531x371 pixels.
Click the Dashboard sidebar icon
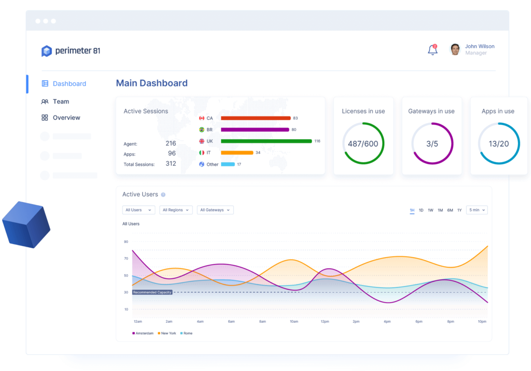click(45, 83)
